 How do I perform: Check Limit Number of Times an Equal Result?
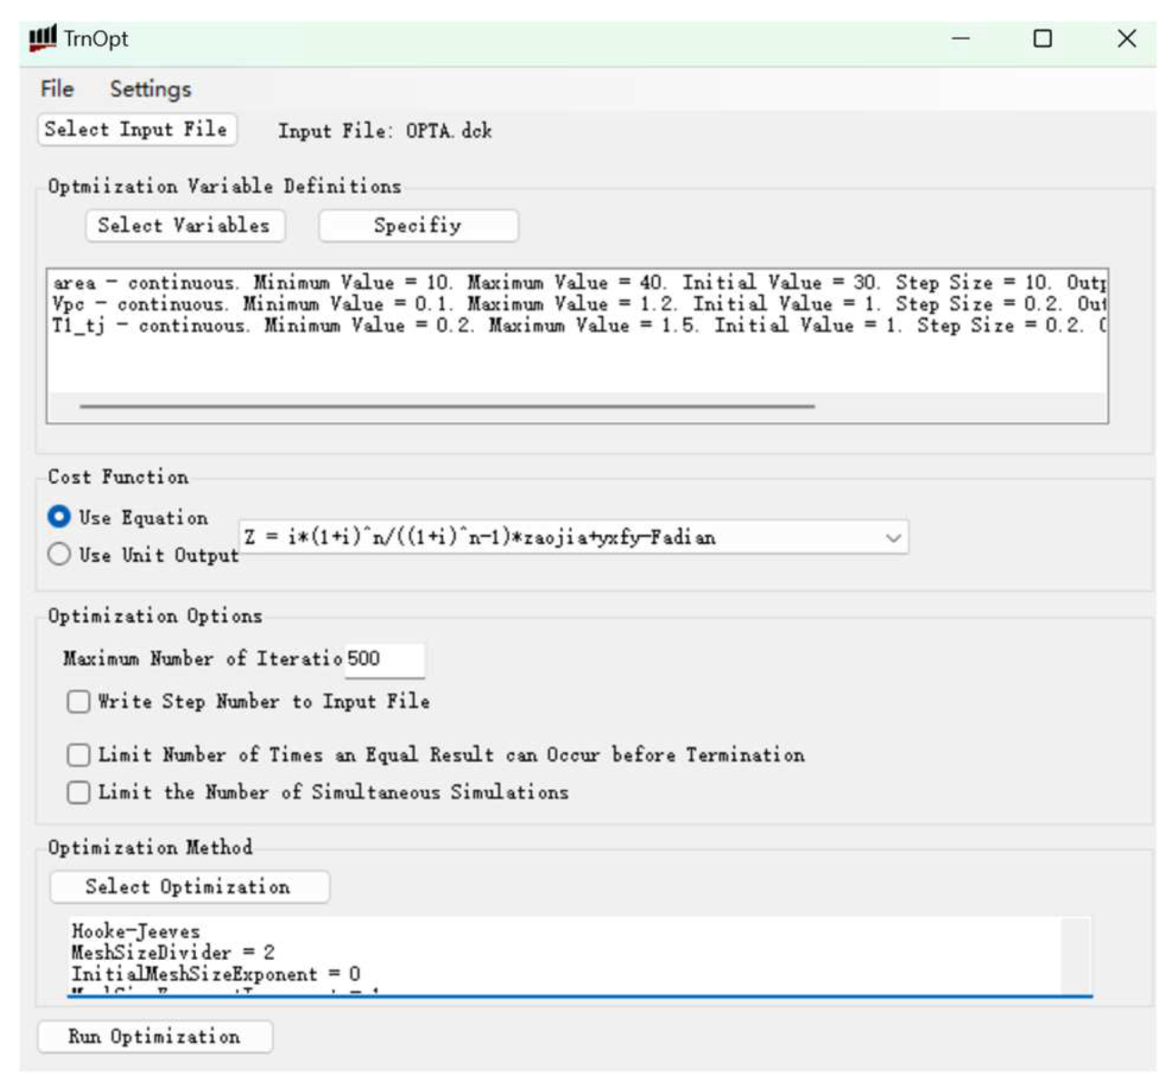coord(78,755)
